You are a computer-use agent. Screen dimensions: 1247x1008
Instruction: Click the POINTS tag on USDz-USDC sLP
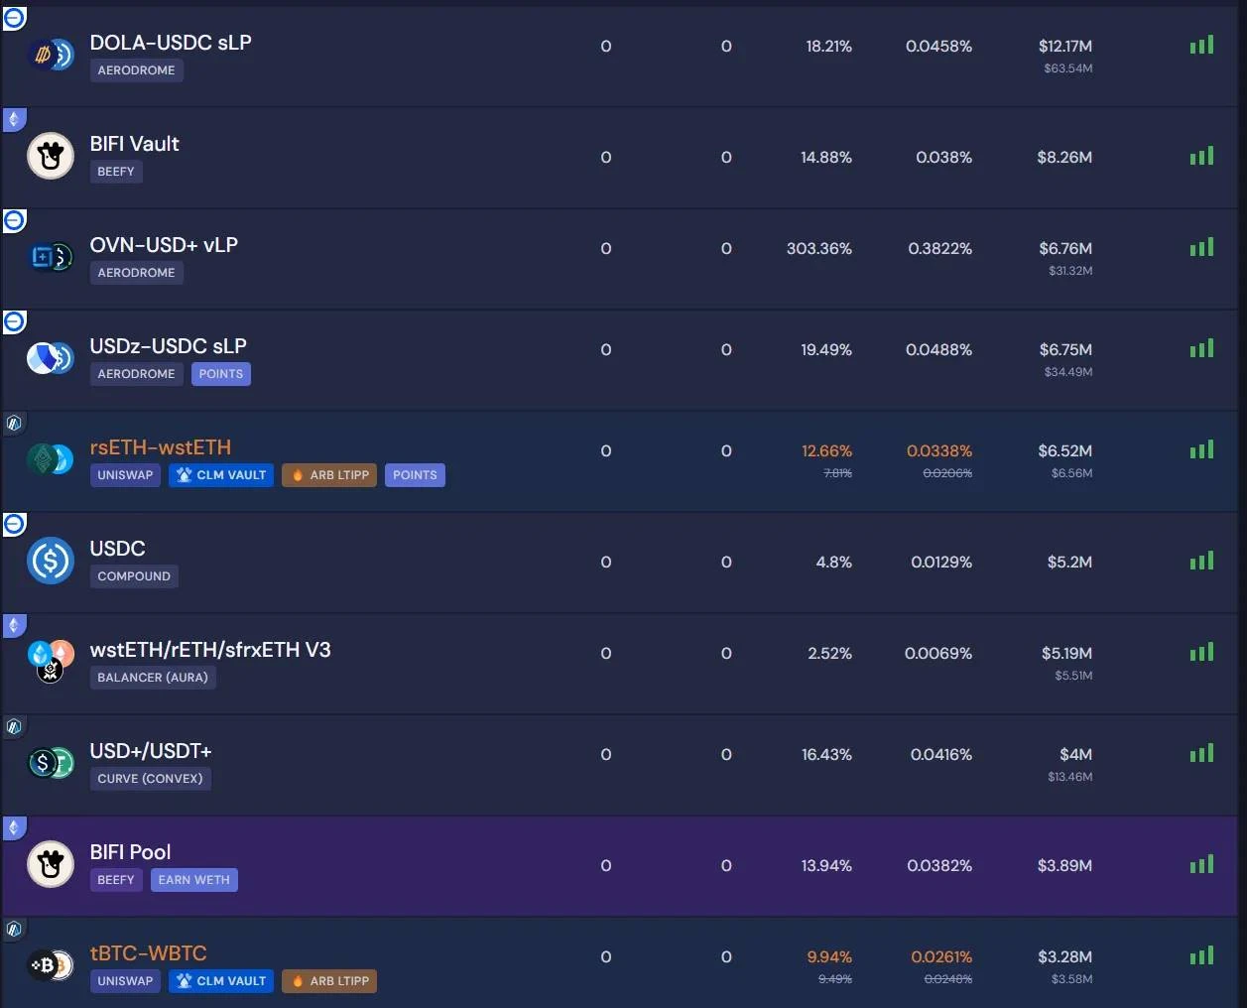click(220, 374)
